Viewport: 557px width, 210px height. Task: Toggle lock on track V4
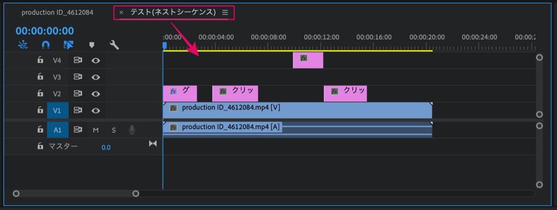click(x=40, y=60)
